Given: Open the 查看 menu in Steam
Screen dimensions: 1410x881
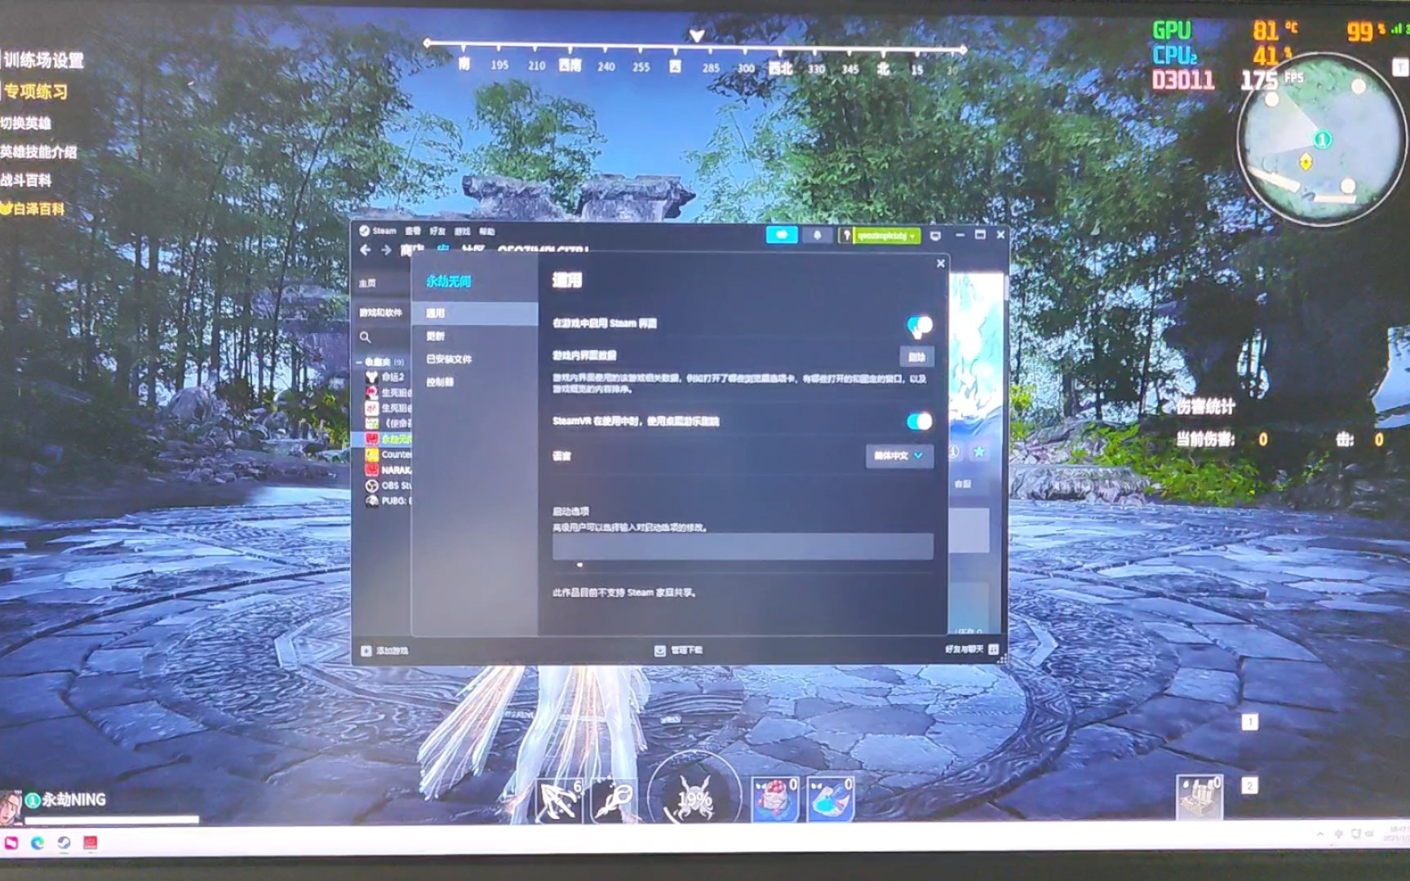Looking at the screenshot, I should click(x=413, y=232).
